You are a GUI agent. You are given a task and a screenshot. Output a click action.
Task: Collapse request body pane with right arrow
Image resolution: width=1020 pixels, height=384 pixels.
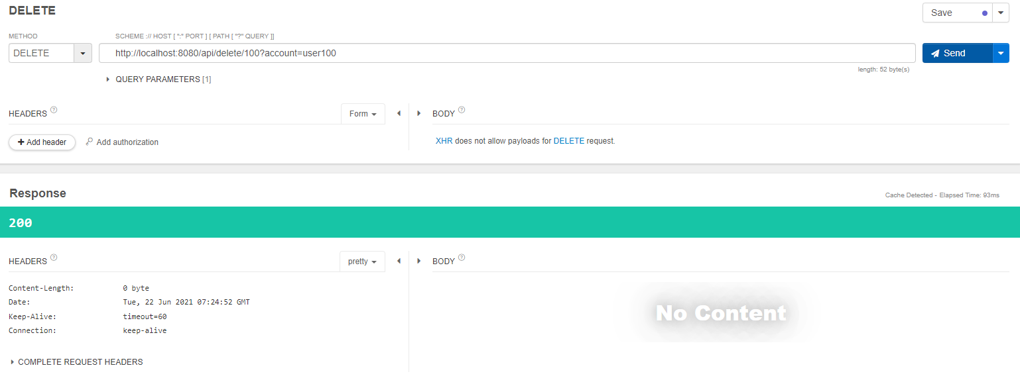click(418, 113)
